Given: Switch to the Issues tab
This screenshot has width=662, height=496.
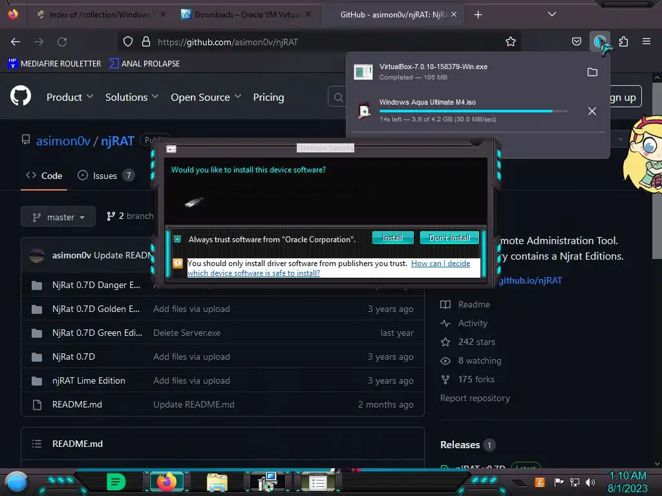Looking at the screenshot, I should [105, 176].
